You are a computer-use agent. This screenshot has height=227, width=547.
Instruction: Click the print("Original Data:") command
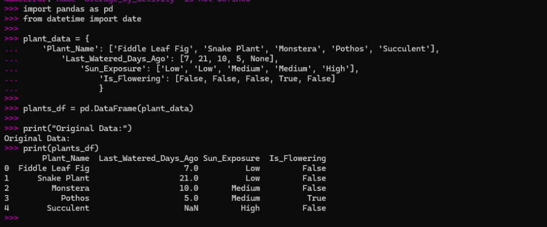[x=77, y=128]
